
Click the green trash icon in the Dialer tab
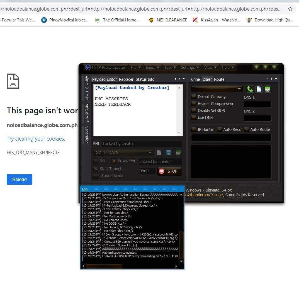[x=267, y=89]
